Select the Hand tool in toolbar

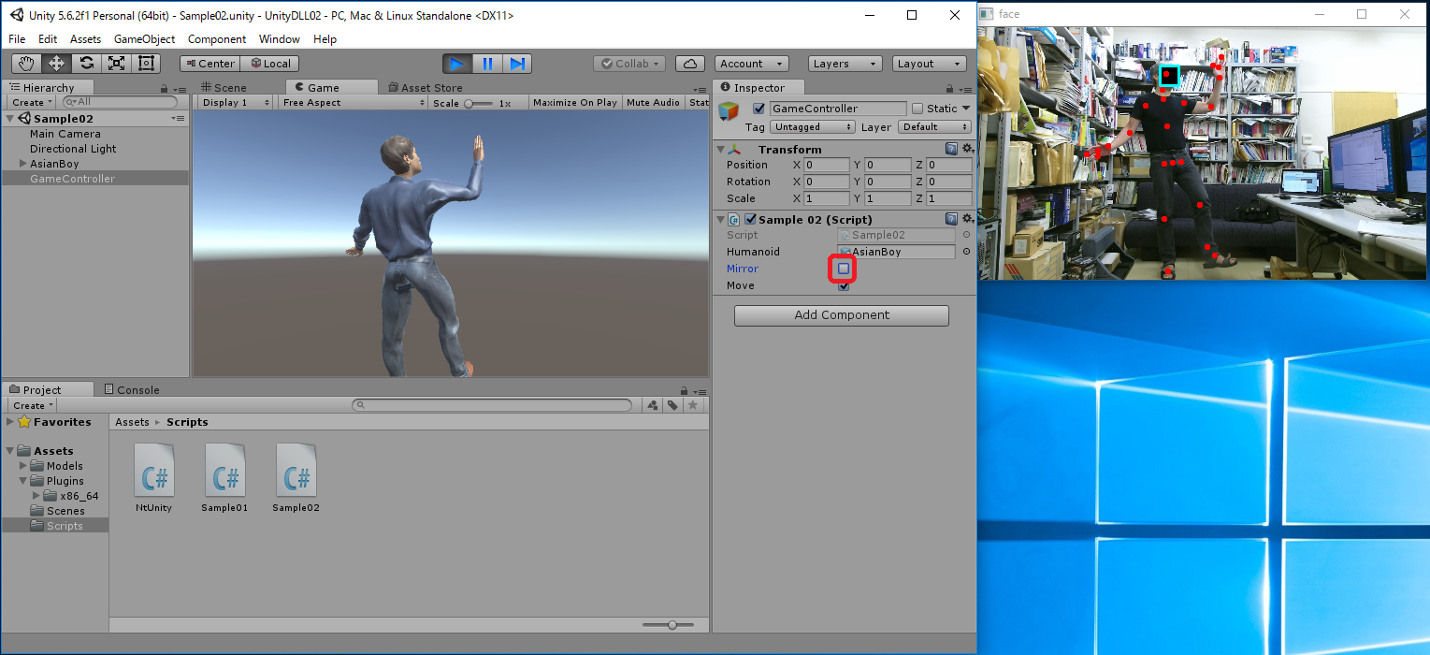27,64
